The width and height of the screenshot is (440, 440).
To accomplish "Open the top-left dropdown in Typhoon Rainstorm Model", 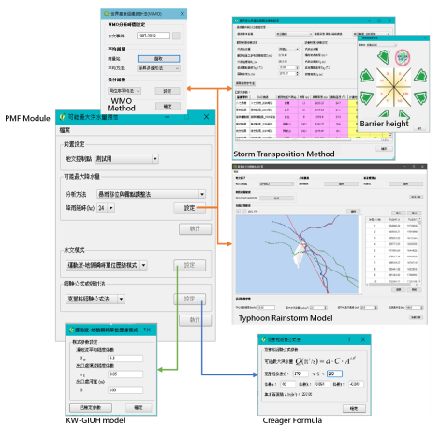I will (x=276, y=184).
